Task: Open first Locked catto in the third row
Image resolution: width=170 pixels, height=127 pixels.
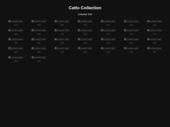Action: click(16, 40)
